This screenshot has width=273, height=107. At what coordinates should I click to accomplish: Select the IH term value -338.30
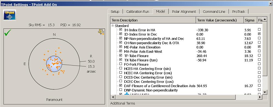(x=202, y=30)
